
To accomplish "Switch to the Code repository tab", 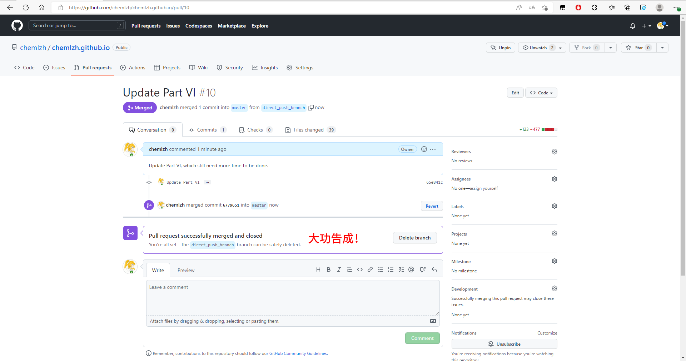I will [x=24, y=68].
